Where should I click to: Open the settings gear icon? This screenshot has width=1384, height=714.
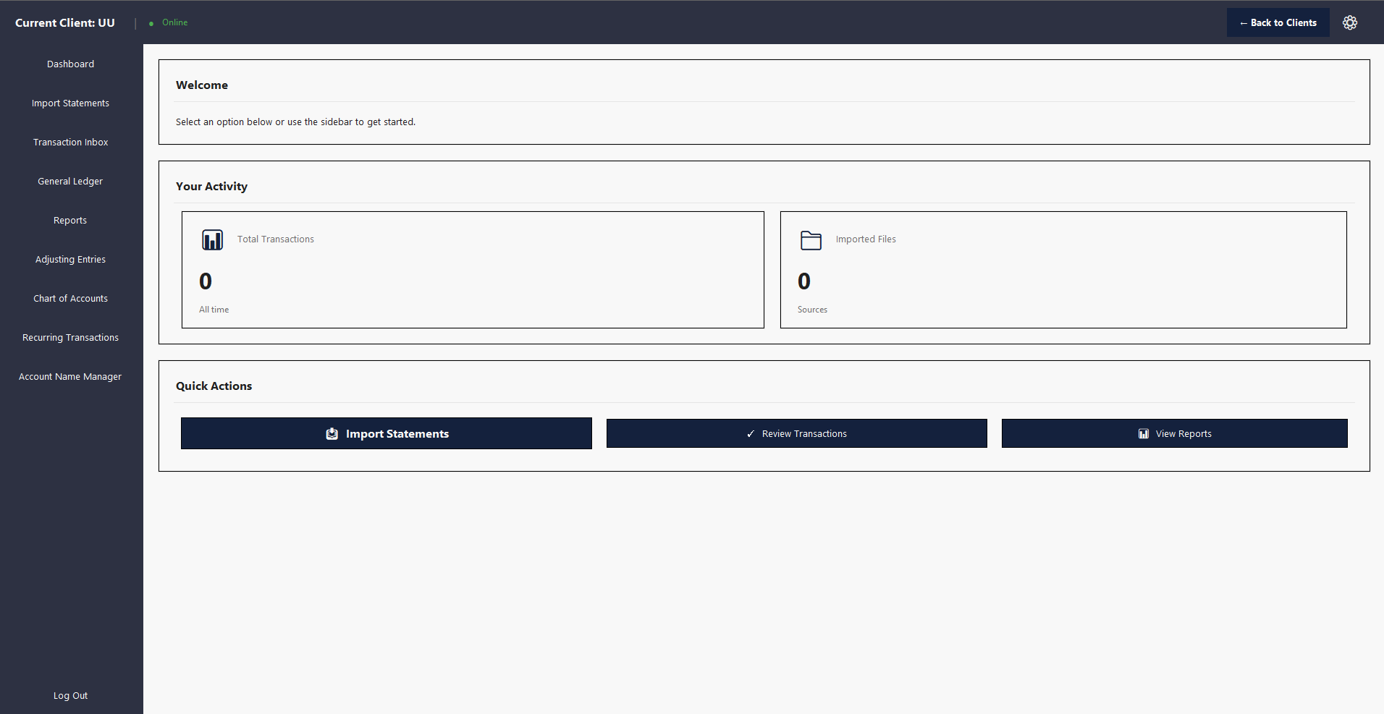click(1350, 22)
